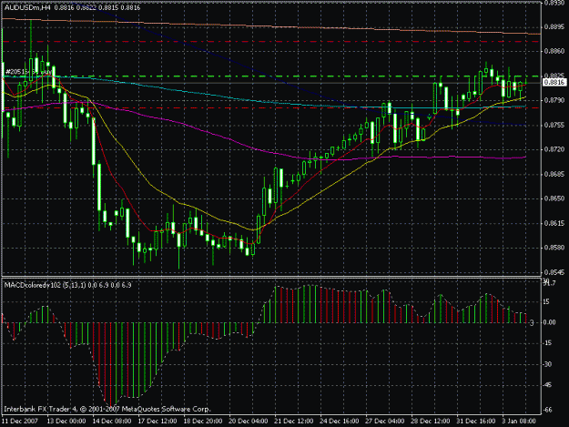Click the 18 Dec 20:00 time label
Viewport: 569px width, 427px height.
[203, 421]
